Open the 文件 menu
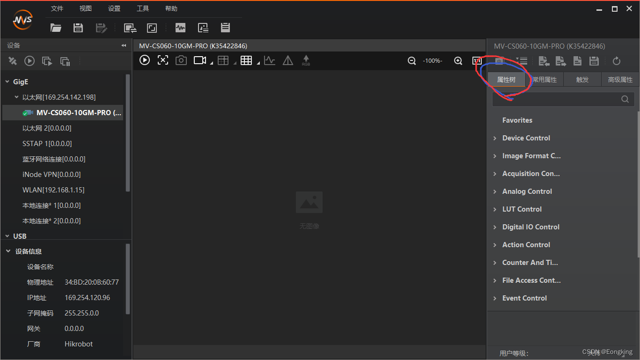 click(x=57, y=8)
